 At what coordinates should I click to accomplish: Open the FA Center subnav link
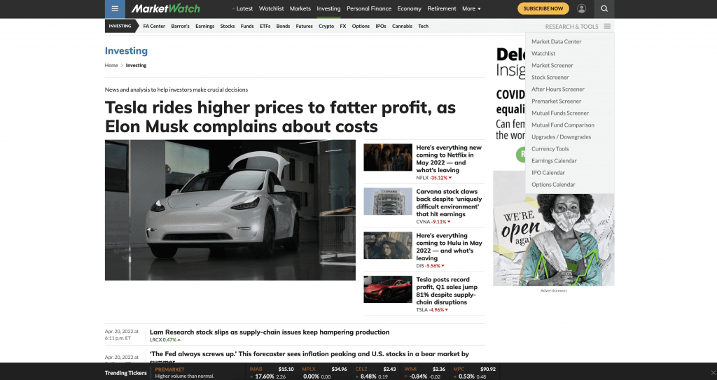click(154, 27)
